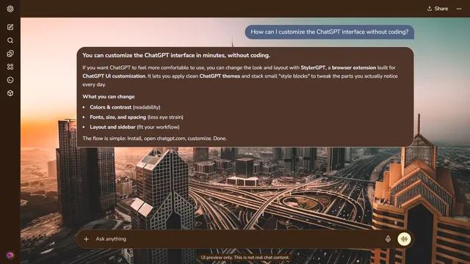Open the search chats icon
470x264 pixels.
pos(10,40)
